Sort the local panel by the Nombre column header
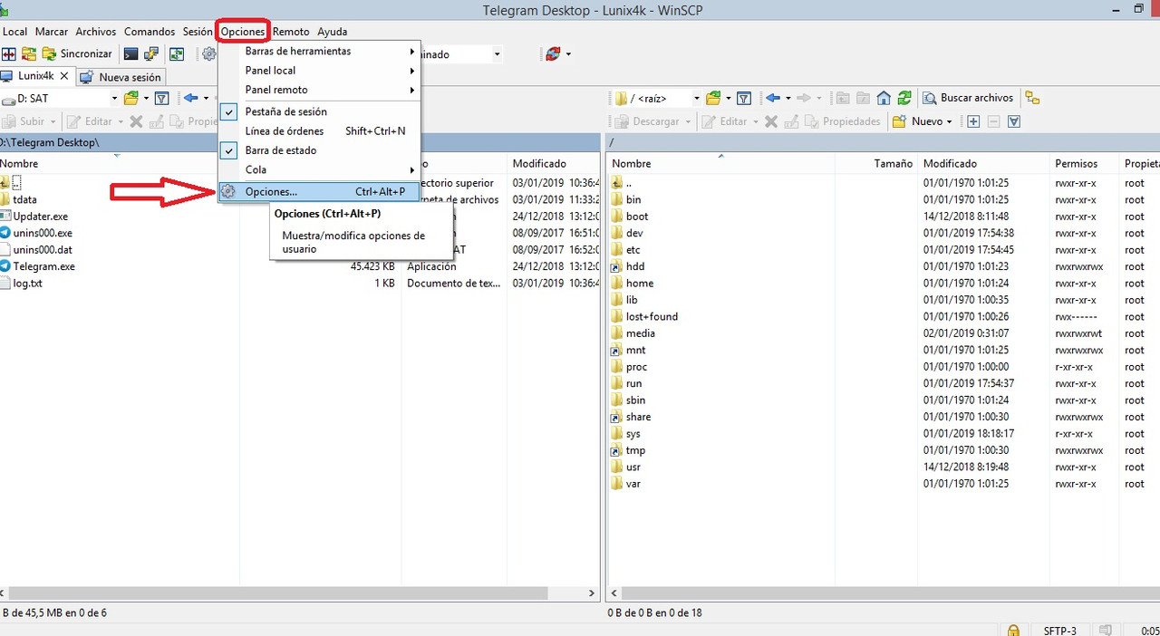Image resolution: width=1160 pixels, height=636 pixels. point(119,164)
